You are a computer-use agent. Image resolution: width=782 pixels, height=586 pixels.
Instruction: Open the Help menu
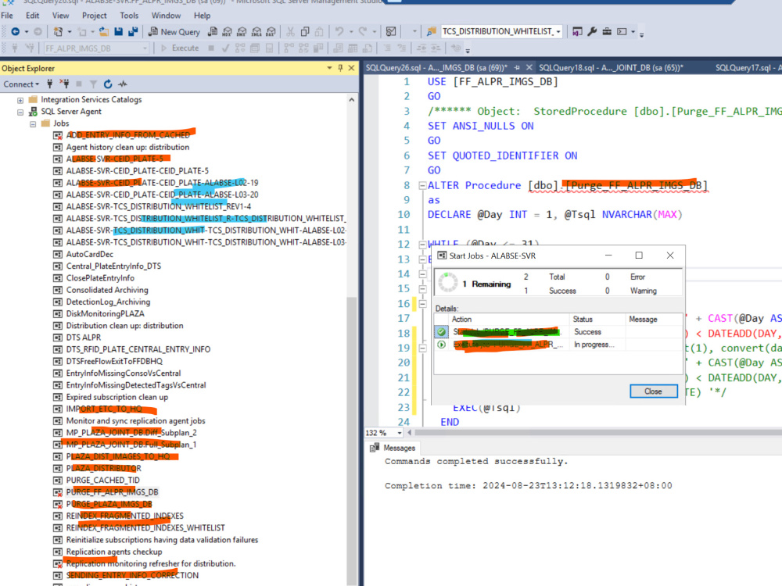[202, 16]
